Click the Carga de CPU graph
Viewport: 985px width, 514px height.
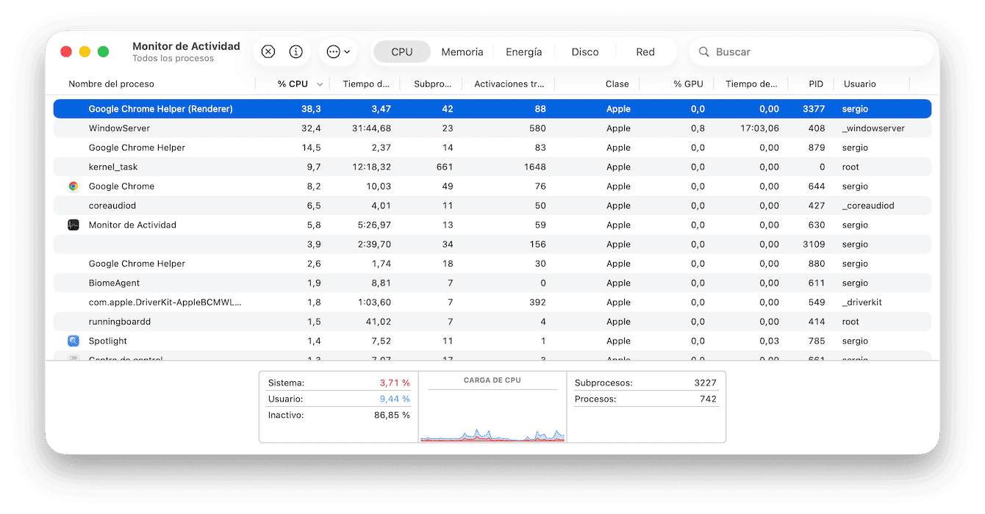tap(492, 416)
